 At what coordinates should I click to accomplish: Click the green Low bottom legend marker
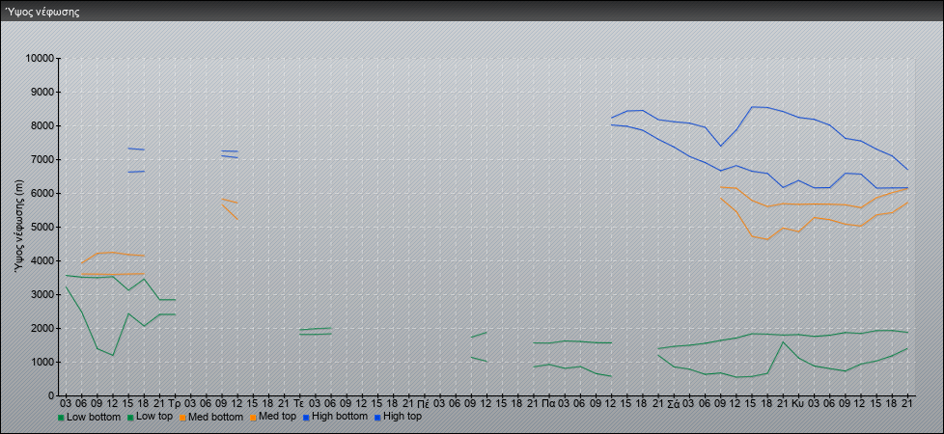click(x=62, y=418)
